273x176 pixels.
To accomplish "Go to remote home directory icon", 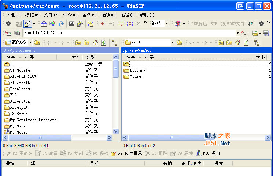I will (238, 42).
